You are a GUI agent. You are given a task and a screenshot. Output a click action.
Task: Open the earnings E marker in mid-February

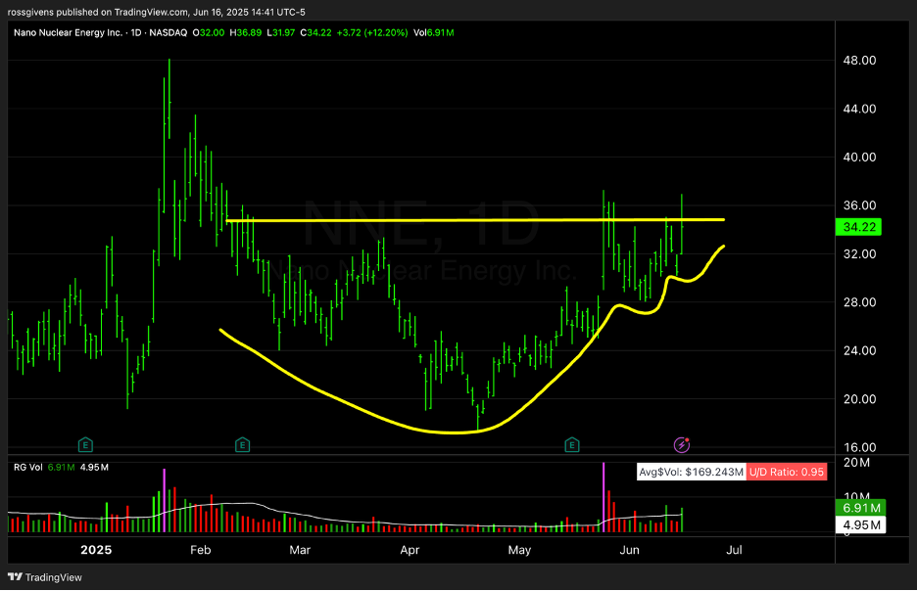242,445
